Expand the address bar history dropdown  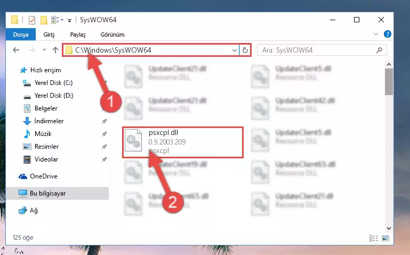tap(235, 50)
